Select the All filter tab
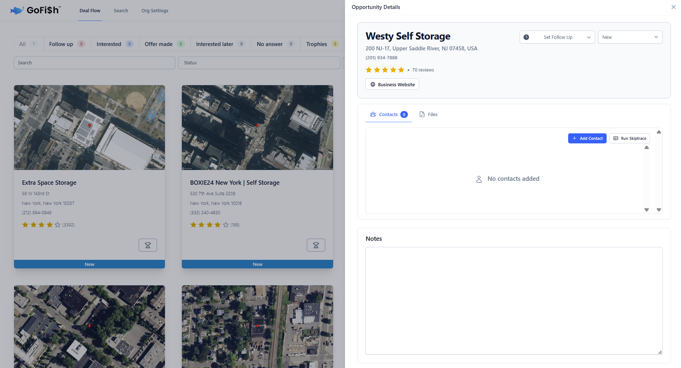The height and width of the screenshot is (368, 681). pos(28,44)
